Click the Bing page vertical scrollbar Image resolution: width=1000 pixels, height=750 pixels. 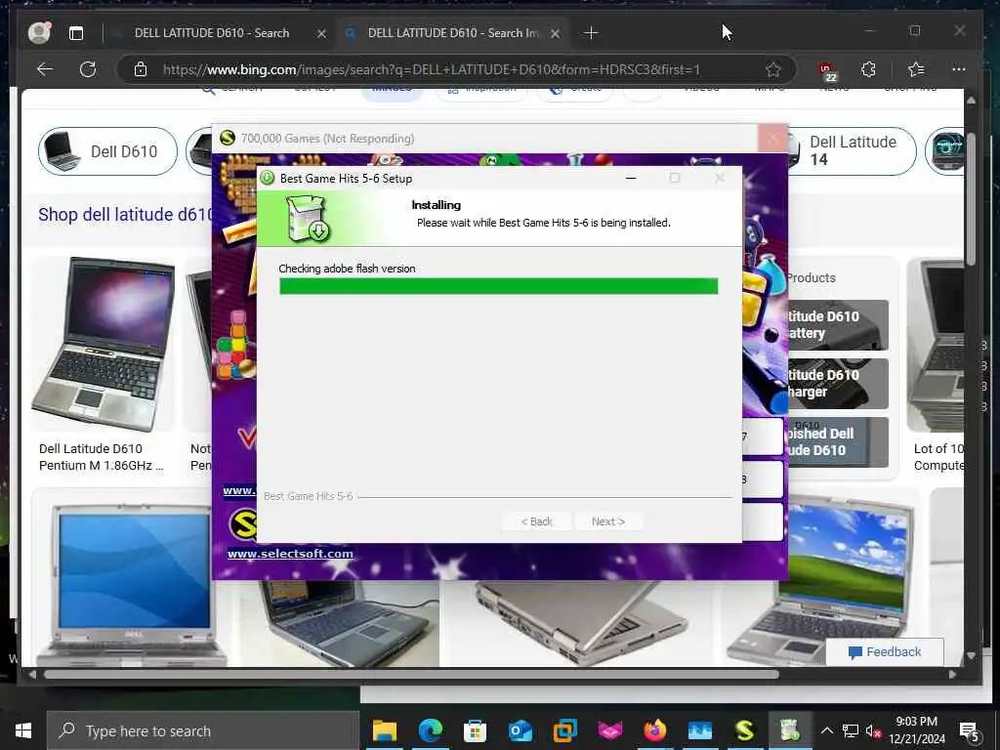(971, 199)
